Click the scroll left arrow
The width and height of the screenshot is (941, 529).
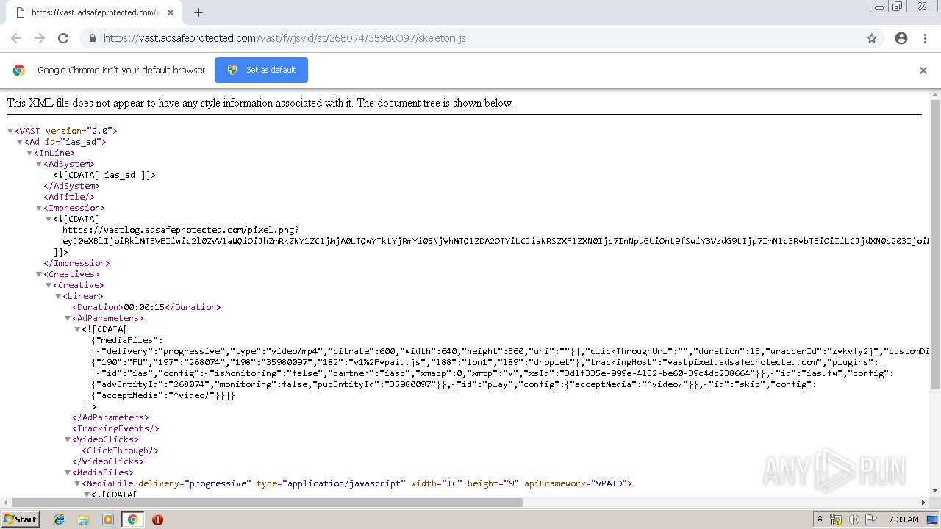point(4,503)
